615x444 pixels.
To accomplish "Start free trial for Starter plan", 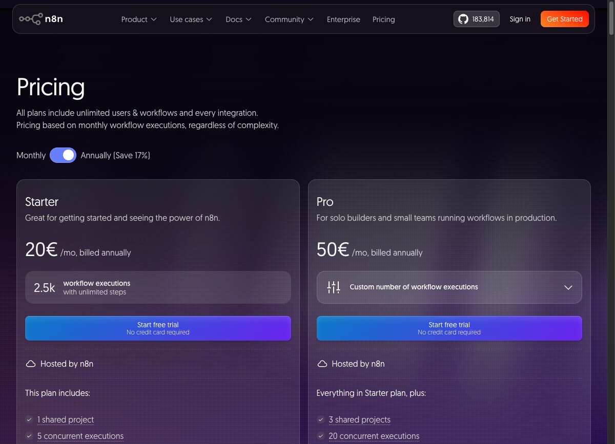I will (x=158, y=328).
